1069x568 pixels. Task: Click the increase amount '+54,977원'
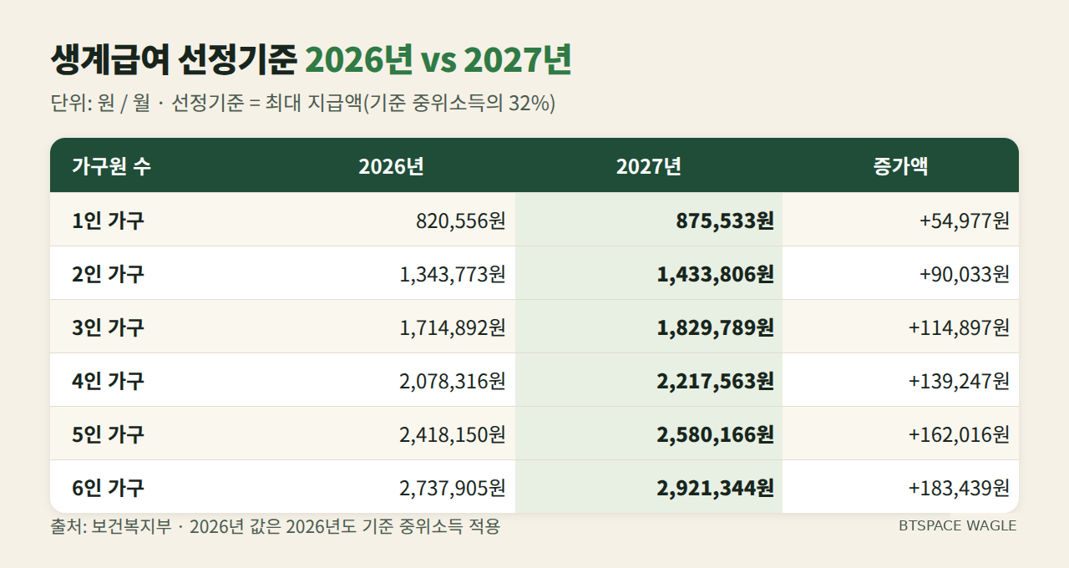(965, 221)
